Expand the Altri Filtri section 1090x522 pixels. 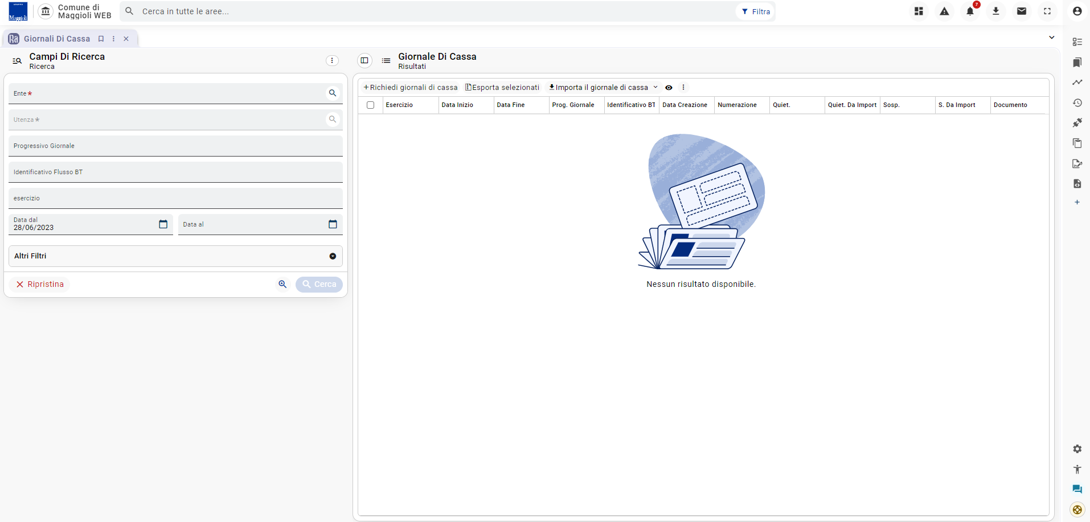pyautogui.click(x=175, y=256)
